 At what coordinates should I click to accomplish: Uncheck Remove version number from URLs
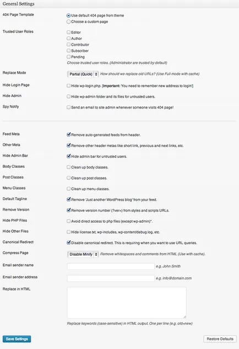tap(68, 210)
